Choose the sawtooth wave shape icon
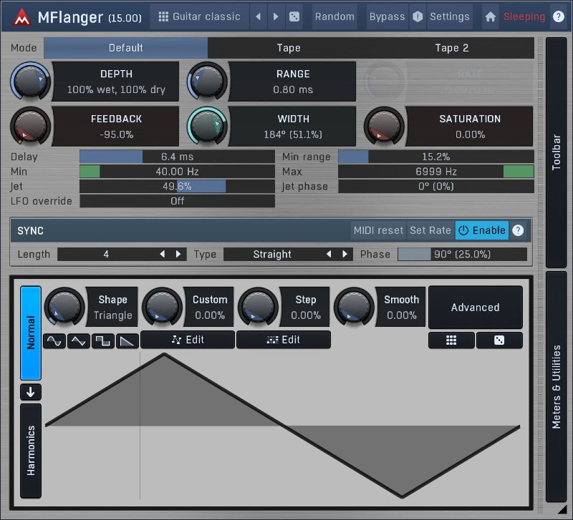Viewport: 573px width, 520px height. 127,341
